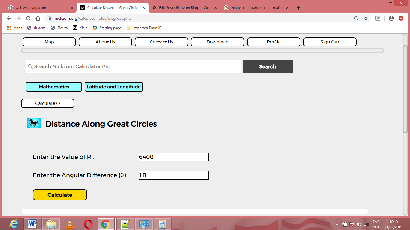Open the control panel taskbar icon
This screenshot has height=230, width=410.
coord(144,224)
